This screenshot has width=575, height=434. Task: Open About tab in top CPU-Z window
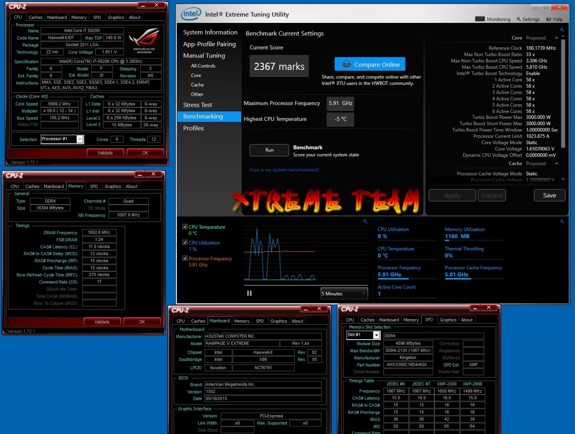pyautogui.click(x=135, y=17)
